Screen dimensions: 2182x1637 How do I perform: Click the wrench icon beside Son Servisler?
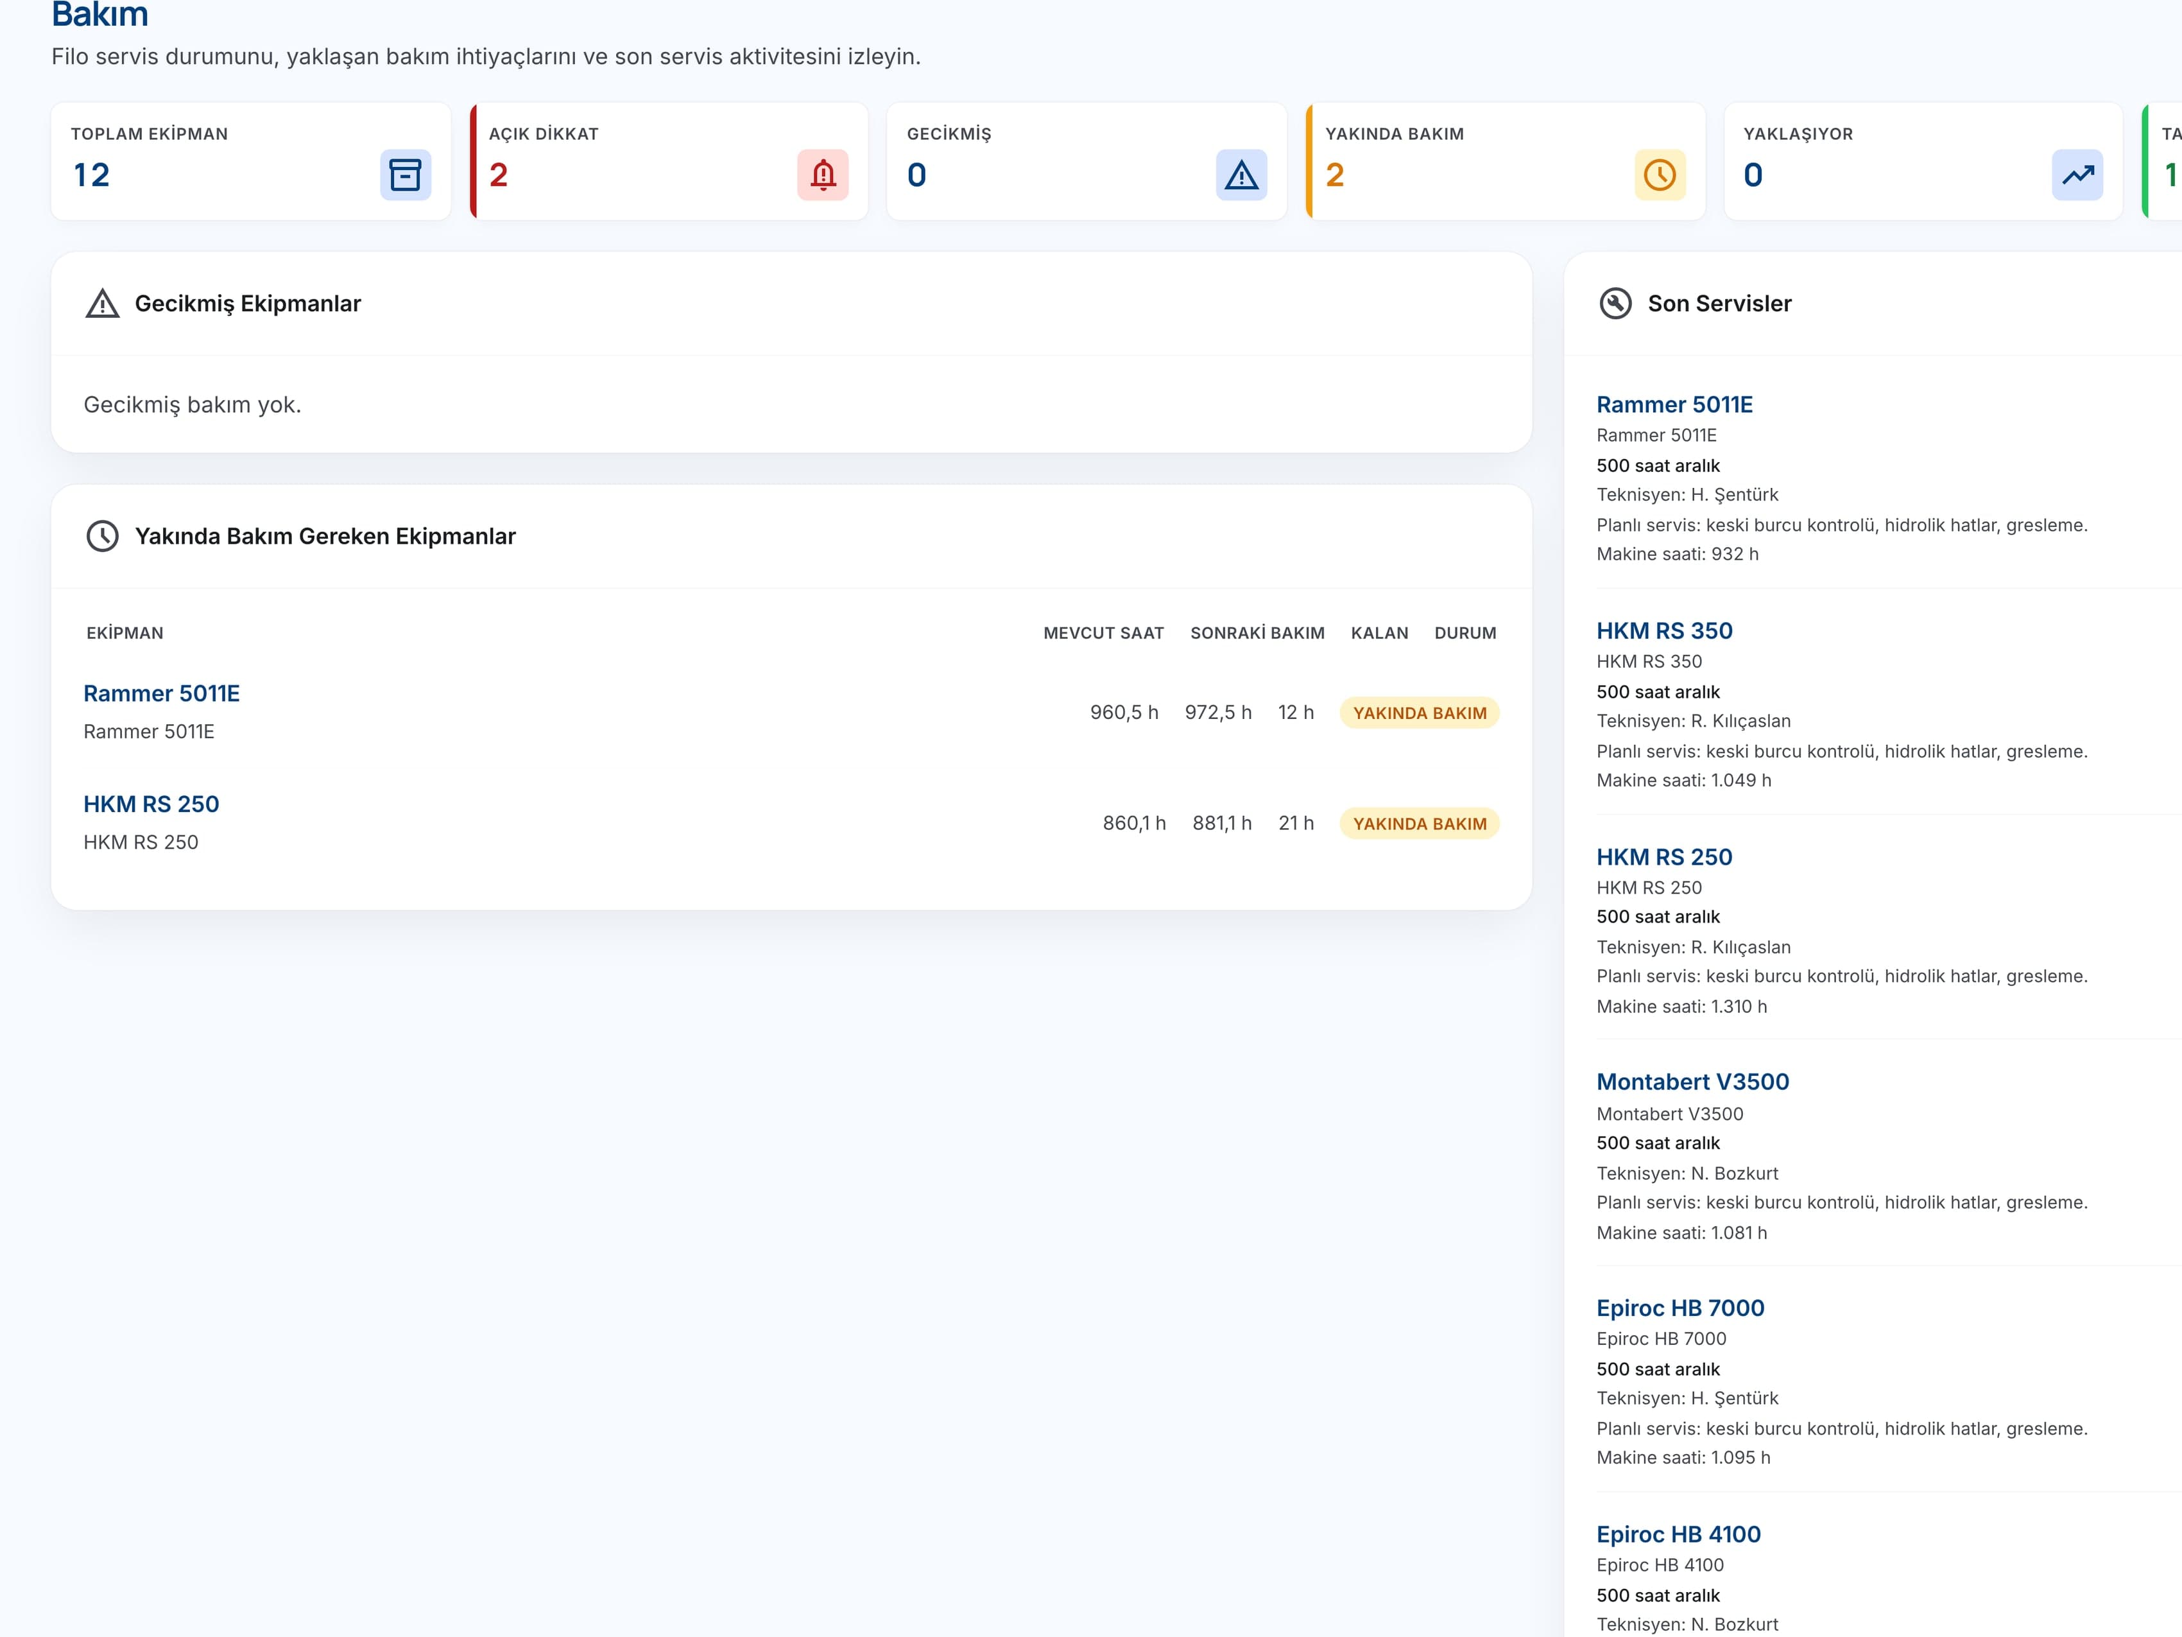(1615, 304)
